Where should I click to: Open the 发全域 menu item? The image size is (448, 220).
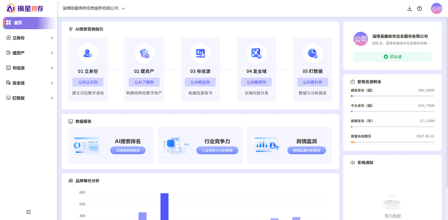coord(29,83)
